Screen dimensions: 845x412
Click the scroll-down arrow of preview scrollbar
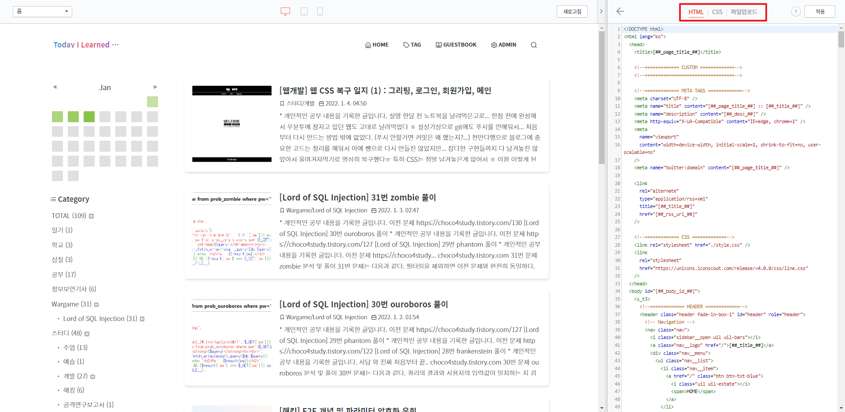pyautogui.click(x=602, y=408)
